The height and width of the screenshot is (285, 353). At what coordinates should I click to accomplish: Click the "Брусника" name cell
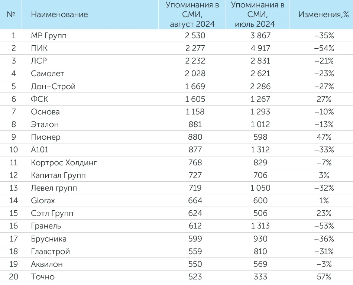pyautogui.click(x=49, y=239)
